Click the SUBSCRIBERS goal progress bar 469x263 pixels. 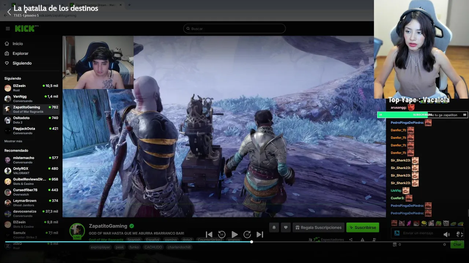[422, 115]
